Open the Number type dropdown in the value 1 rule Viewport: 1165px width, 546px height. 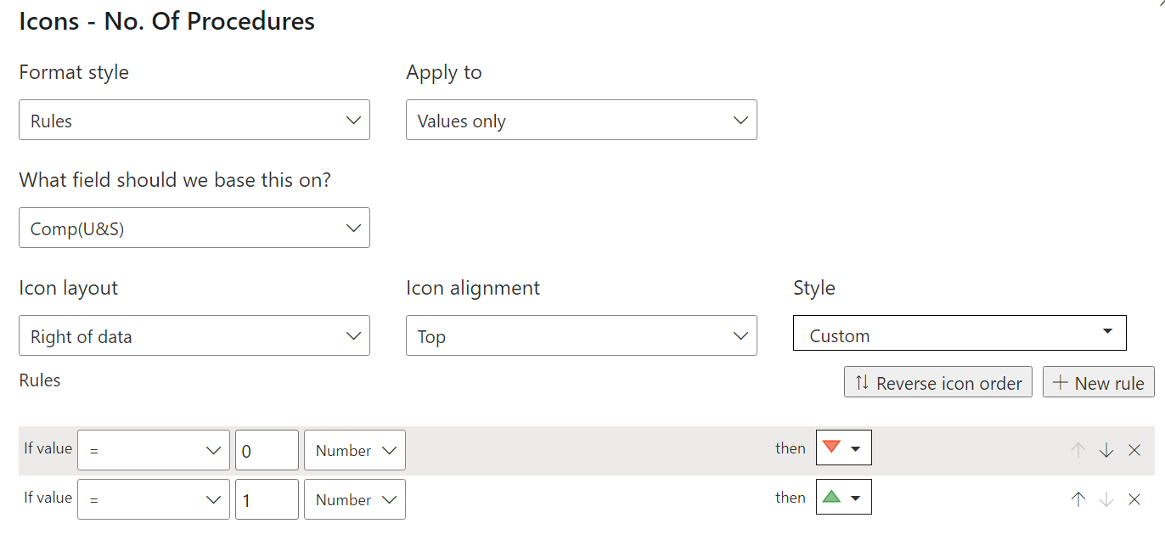[x=355, y=499]
